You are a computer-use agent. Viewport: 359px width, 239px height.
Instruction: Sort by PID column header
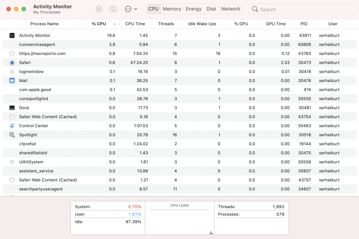coord(304,24)
